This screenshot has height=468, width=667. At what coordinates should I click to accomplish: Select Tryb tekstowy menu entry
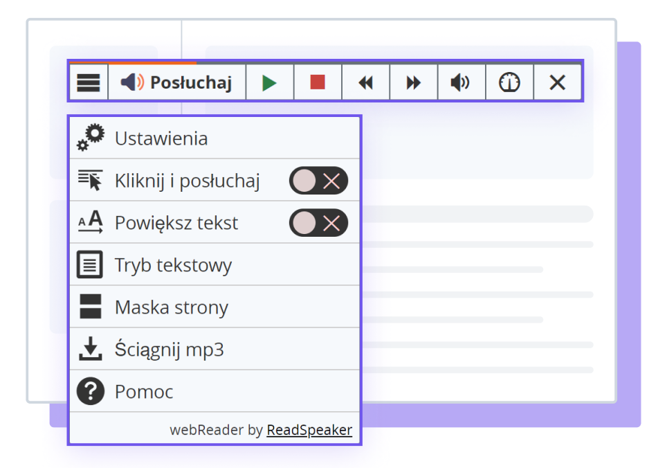point(173,265)
